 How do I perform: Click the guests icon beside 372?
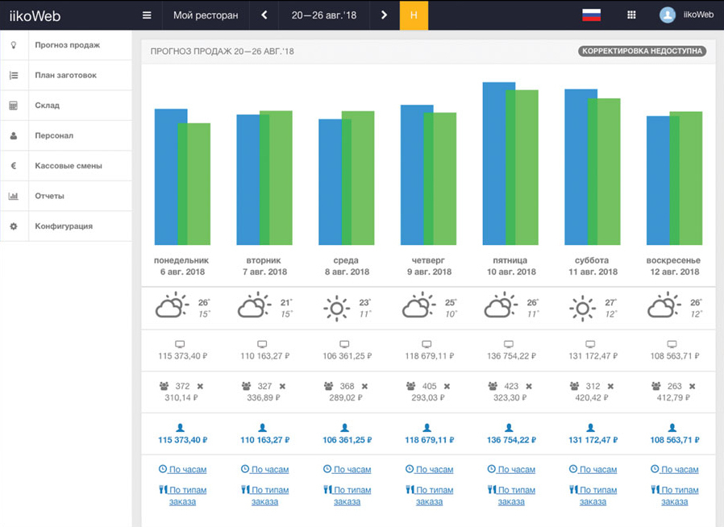coord(164,386)
